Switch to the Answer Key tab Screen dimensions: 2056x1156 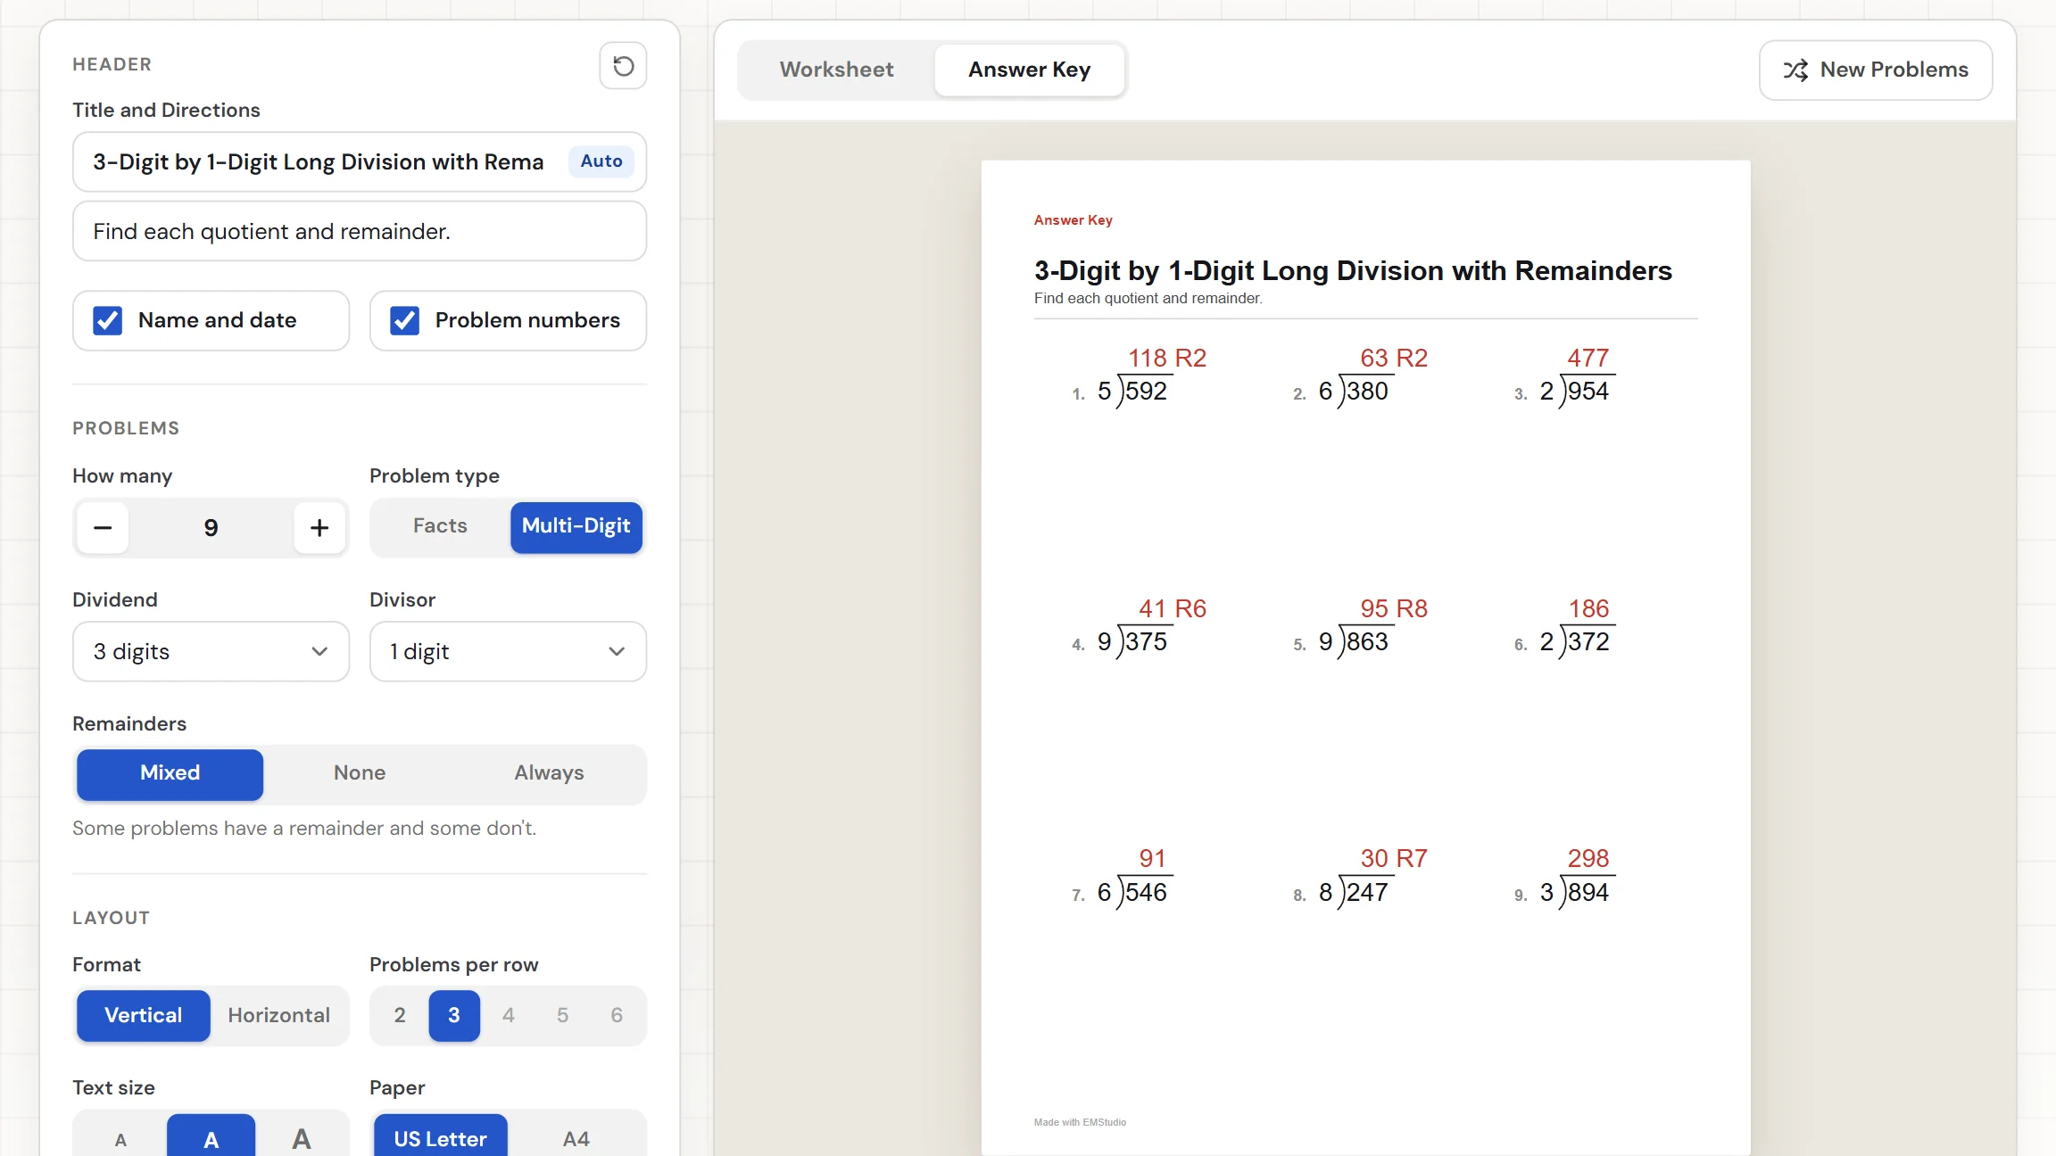(x=1029, y=70)
